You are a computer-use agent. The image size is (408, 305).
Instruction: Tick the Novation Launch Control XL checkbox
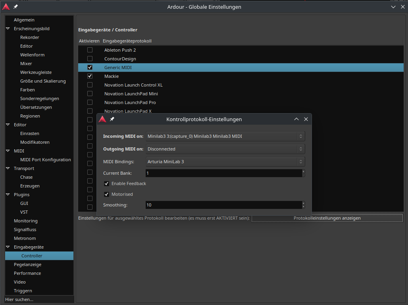90,85
